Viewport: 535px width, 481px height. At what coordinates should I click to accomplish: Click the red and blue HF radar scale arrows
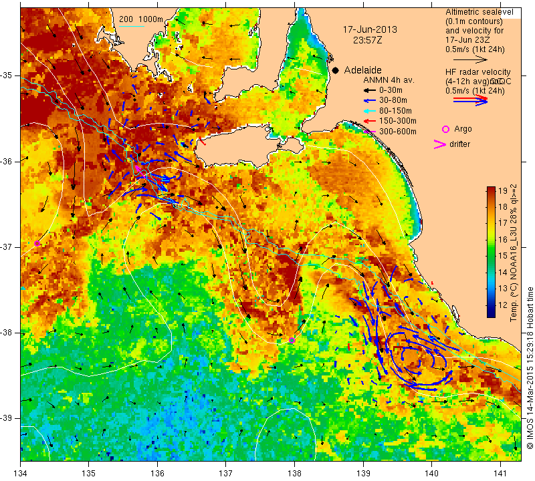point(470,100)
